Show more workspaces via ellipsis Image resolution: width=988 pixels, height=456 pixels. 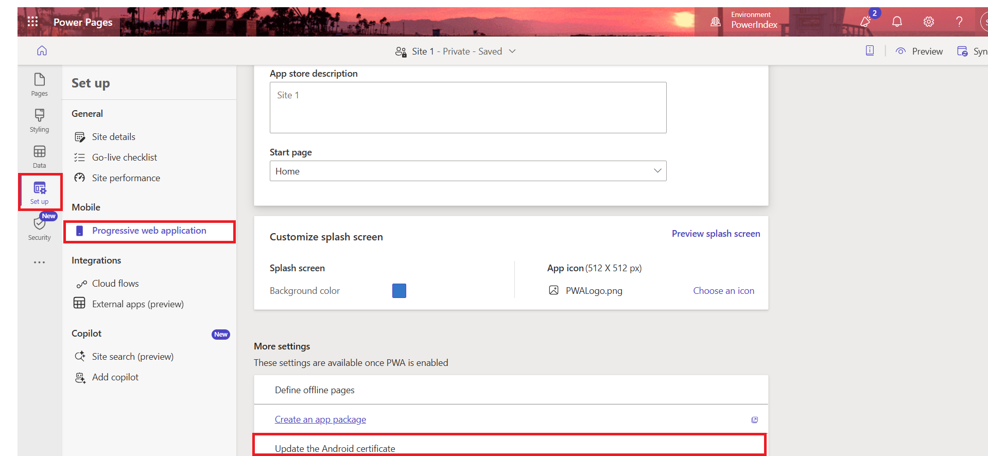click(x=39, y=262)
